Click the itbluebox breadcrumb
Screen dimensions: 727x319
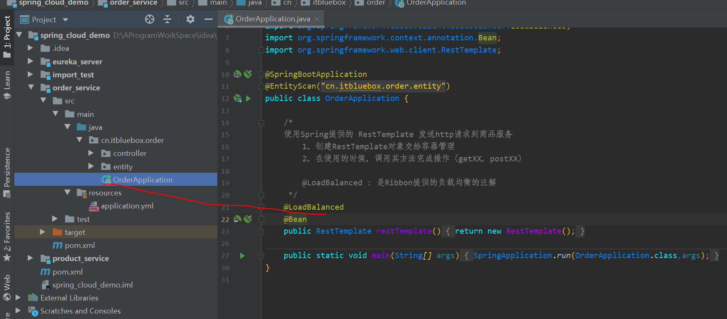point(323,3)
